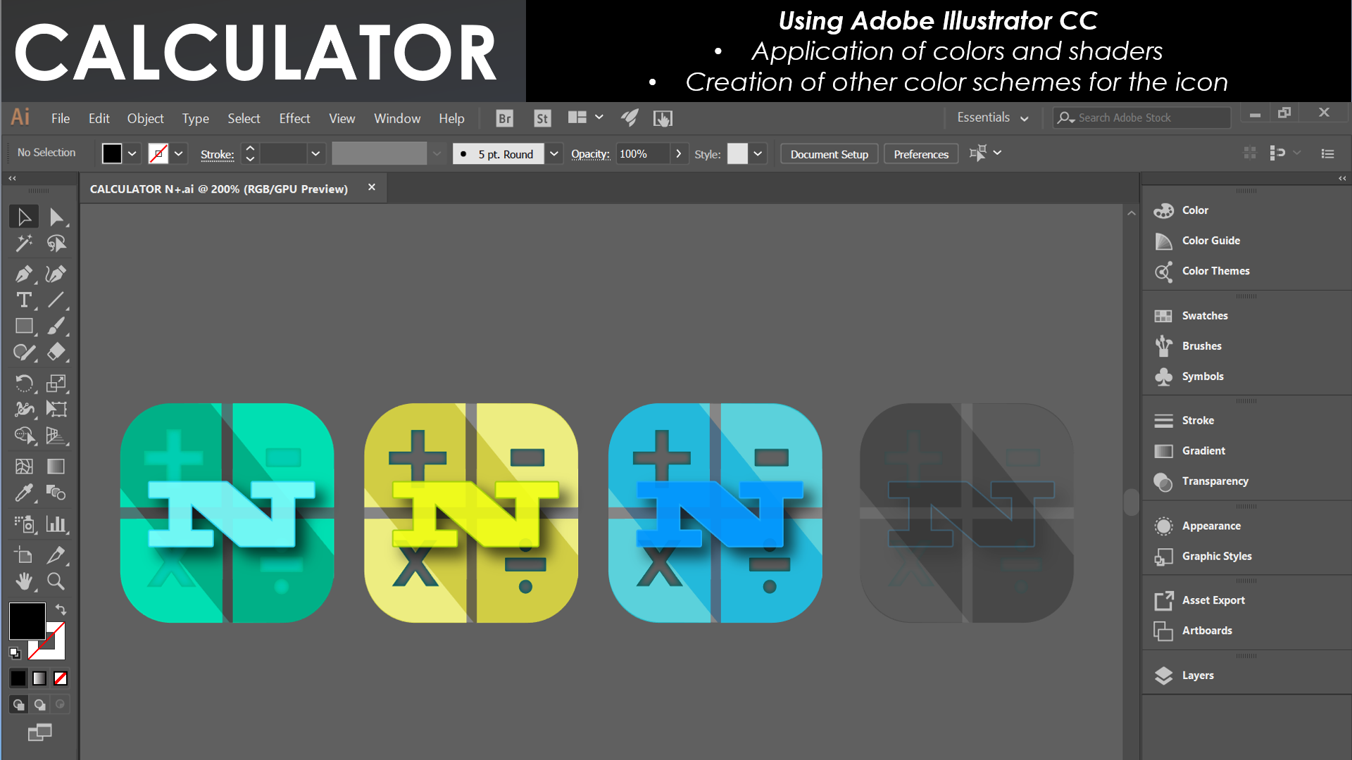The image size is (1352, 760).
Task: Open Adobe Bridge with Br icon
Action: [504, 118]
